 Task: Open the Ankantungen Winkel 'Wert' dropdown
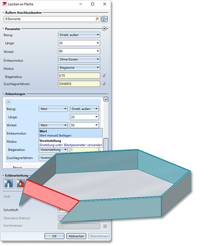point(53,125)
